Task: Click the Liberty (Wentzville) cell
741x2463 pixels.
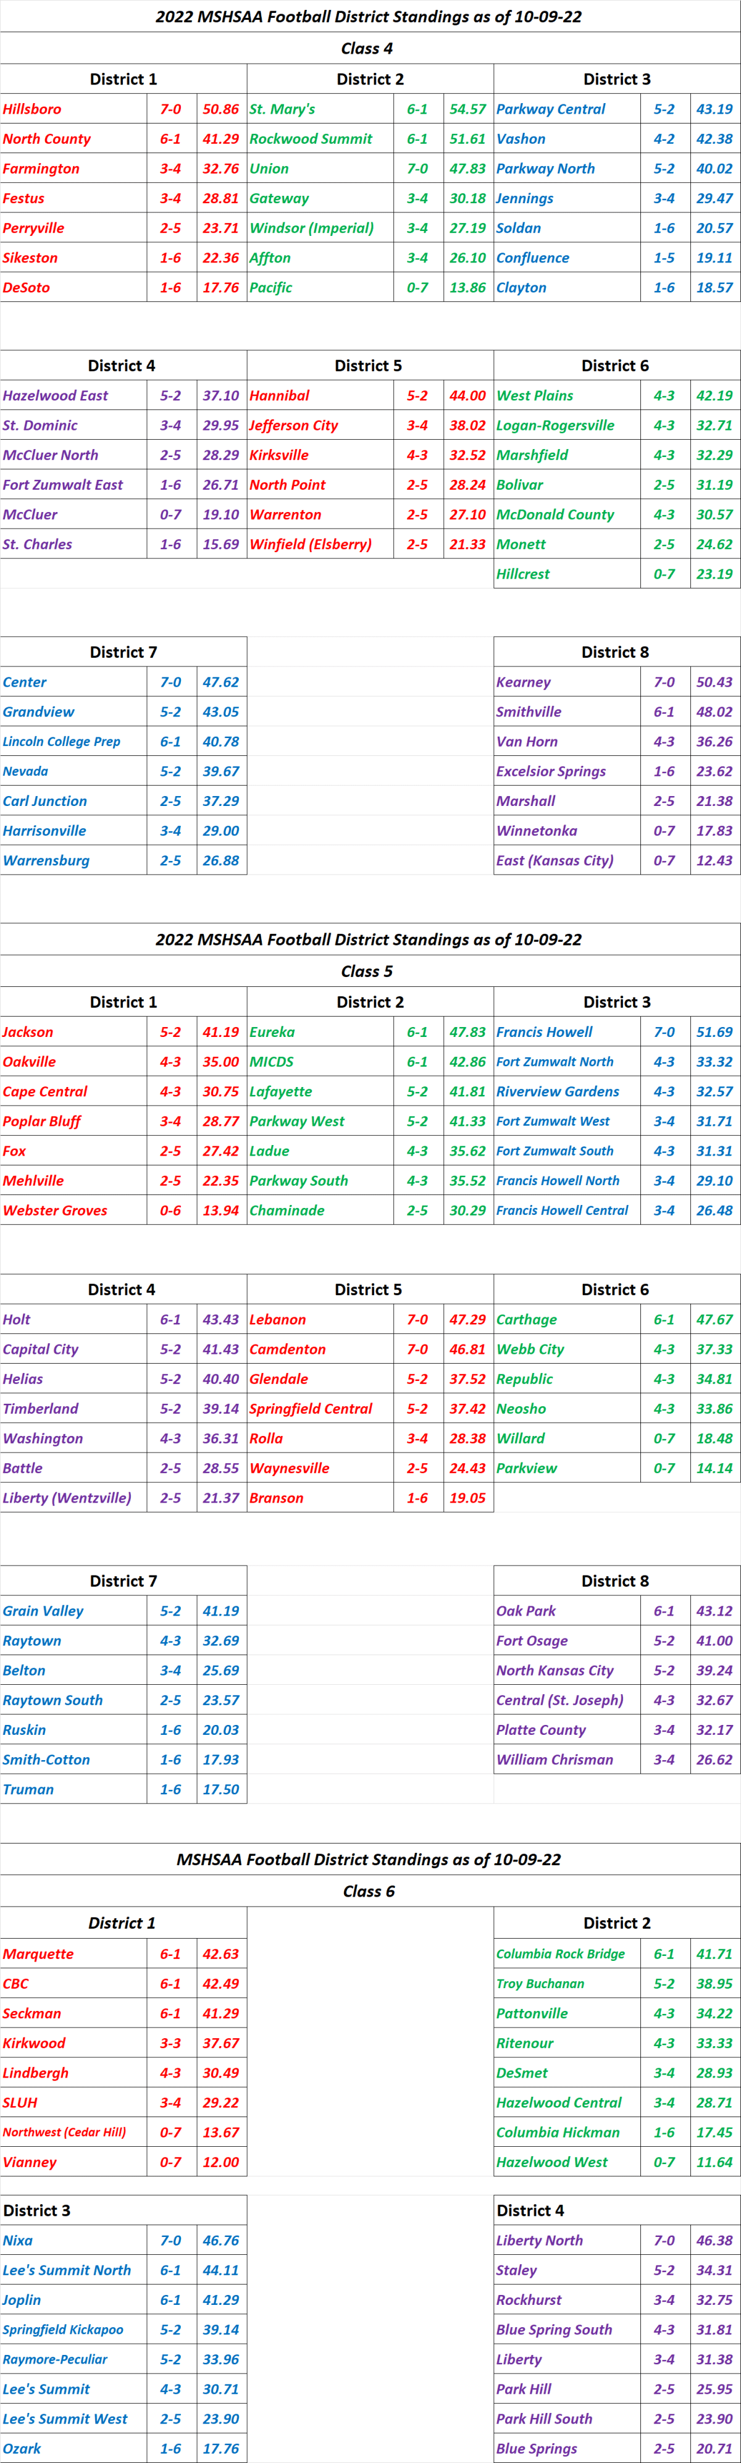Action: point(73,1497)
